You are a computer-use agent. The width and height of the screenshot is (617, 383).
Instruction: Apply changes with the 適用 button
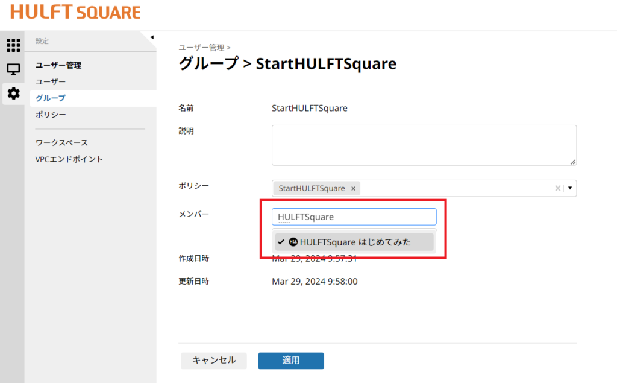[x=290, y=361]
